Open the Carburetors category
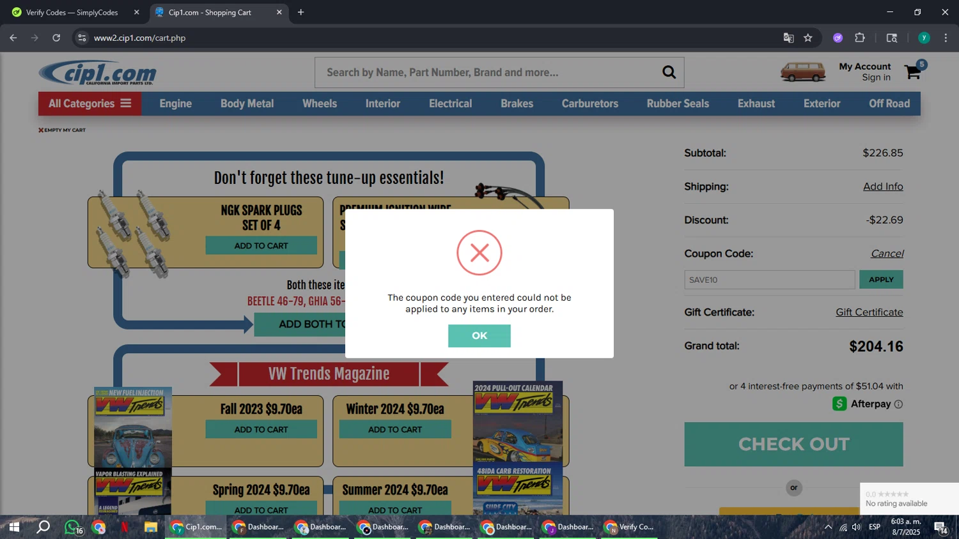The width and height of the screenshot is (959, 539). click(590, 103)
